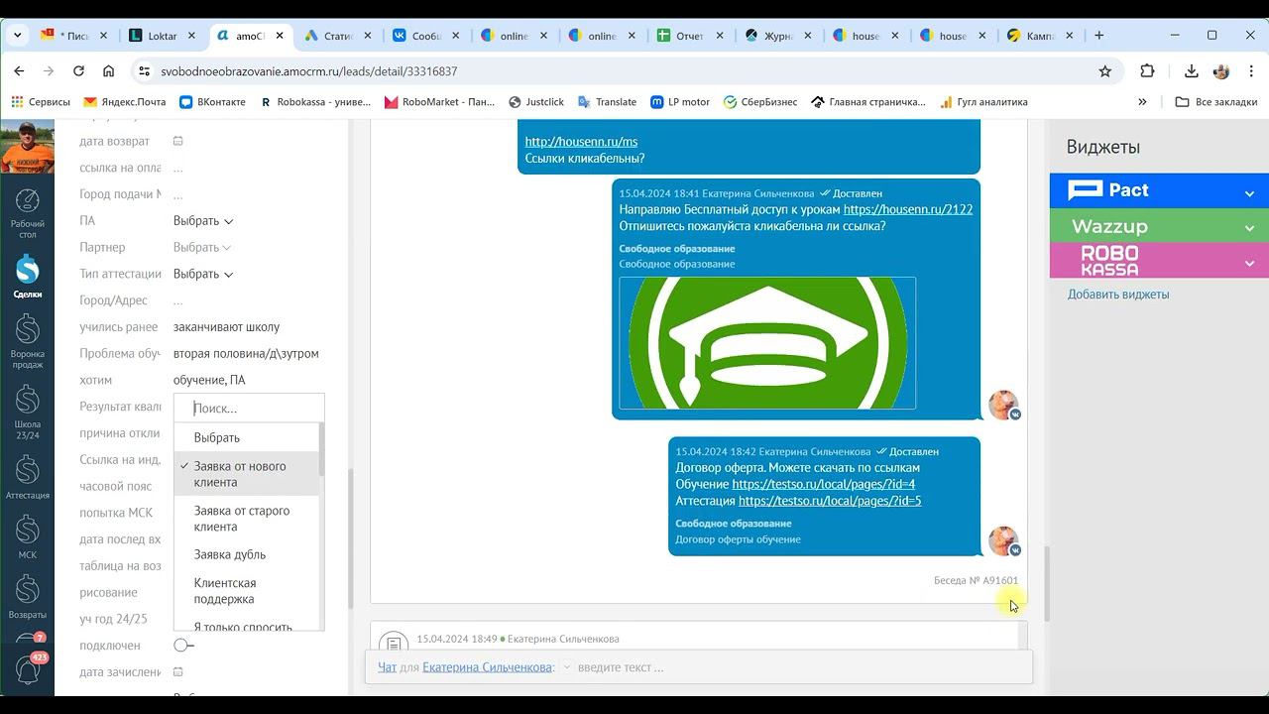Viewport: 1269px width, 714px height.
Task: Expand the Pact widget
Action: coord(1249,191)
